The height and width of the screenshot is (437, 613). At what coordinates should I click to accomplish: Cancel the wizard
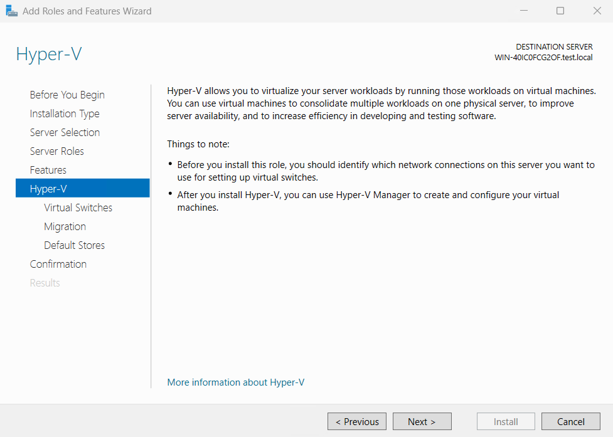571,421
